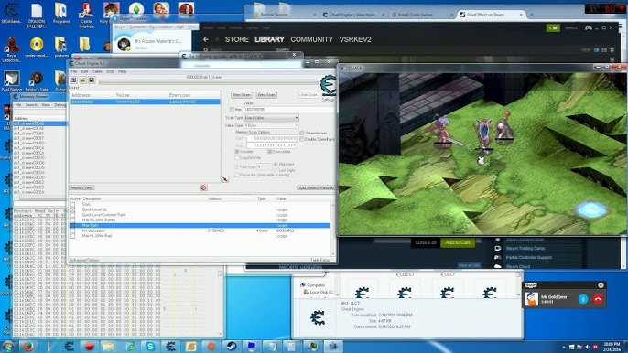
Task: Enable the Unrandomizer checkbox
Action: [x=302, y=133]
